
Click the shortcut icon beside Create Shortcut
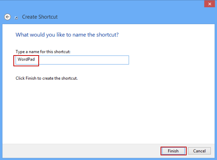16,18
